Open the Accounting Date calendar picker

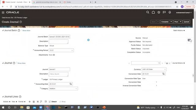[x=71, y=84]
